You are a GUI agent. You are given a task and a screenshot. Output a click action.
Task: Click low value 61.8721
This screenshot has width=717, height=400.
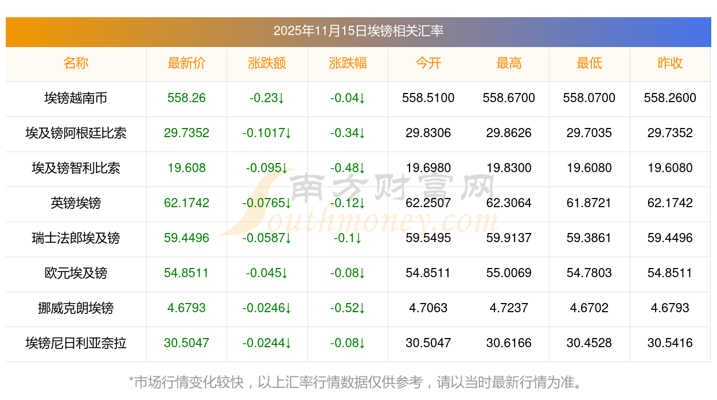[590, 203]
